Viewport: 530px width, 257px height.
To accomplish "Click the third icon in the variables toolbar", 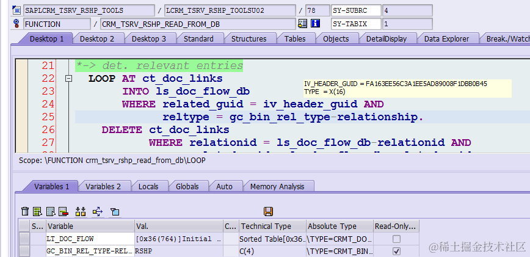I will click(x=51, y=212).
